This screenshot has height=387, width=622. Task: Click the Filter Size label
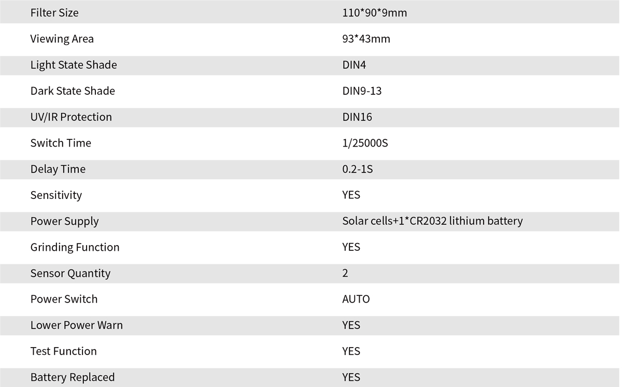[x=54, y=12]
